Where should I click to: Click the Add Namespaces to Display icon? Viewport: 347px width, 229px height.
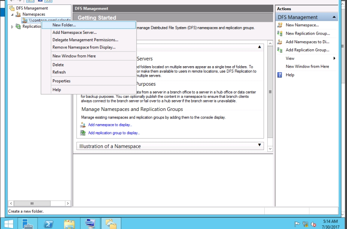click(280, 42)
